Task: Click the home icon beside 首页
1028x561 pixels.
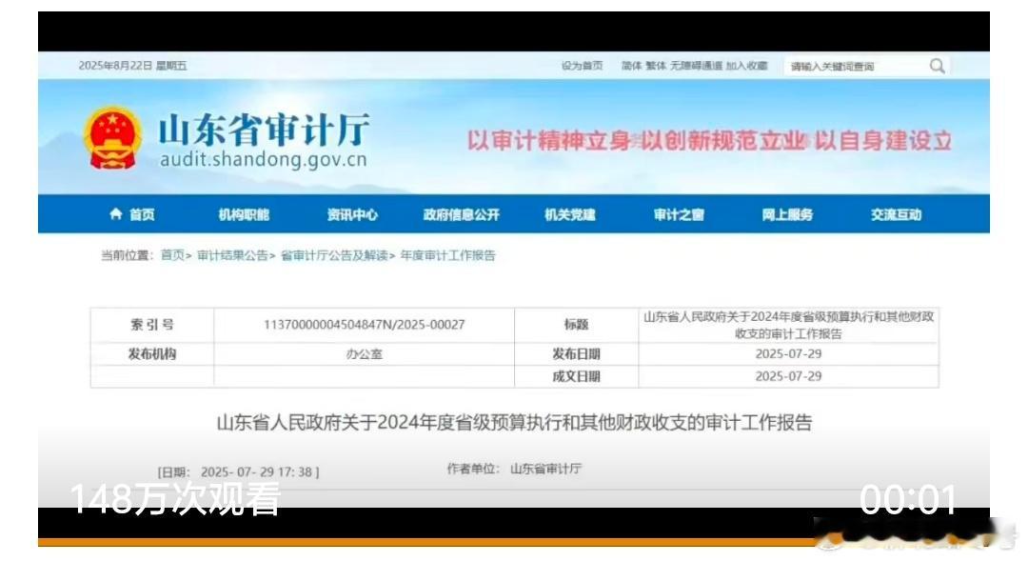Action: coord(116,214)
